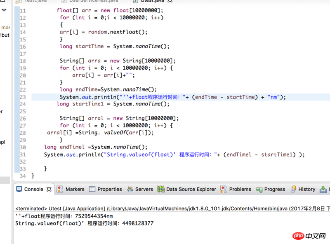
Task: Close the Utest.java editor tab
Action: pyautogui.click(x=170, y=1)
